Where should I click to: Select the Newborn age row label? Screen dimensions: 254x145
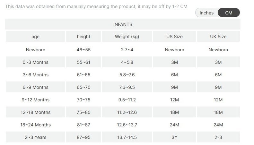pos(36,50)
